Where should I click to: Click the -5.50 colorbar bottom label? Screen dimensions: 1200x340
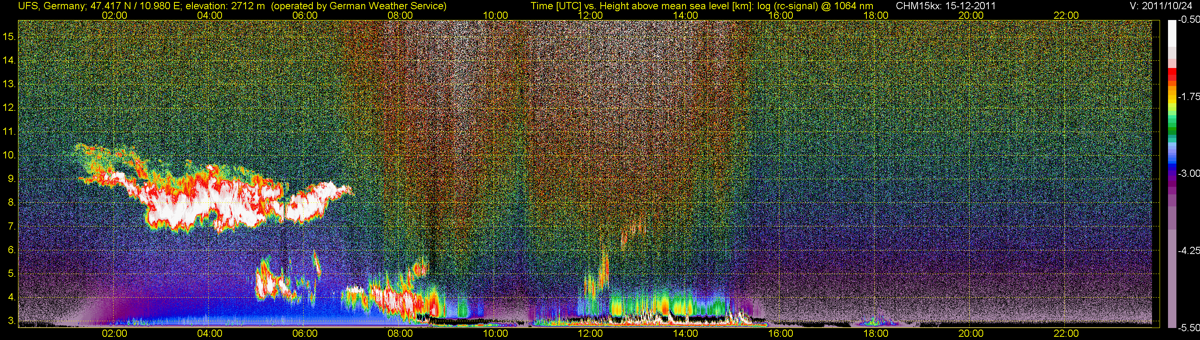pos(1189,328)
